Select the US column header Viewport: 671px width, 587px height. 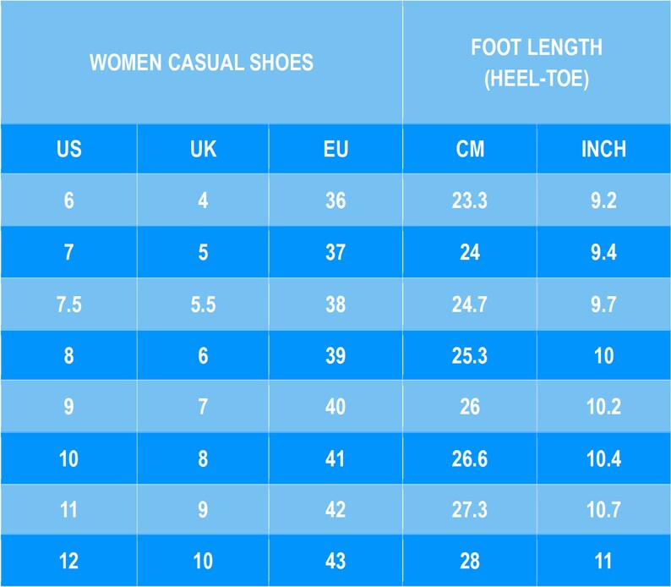pyautogui.click(x=69, y=149)
